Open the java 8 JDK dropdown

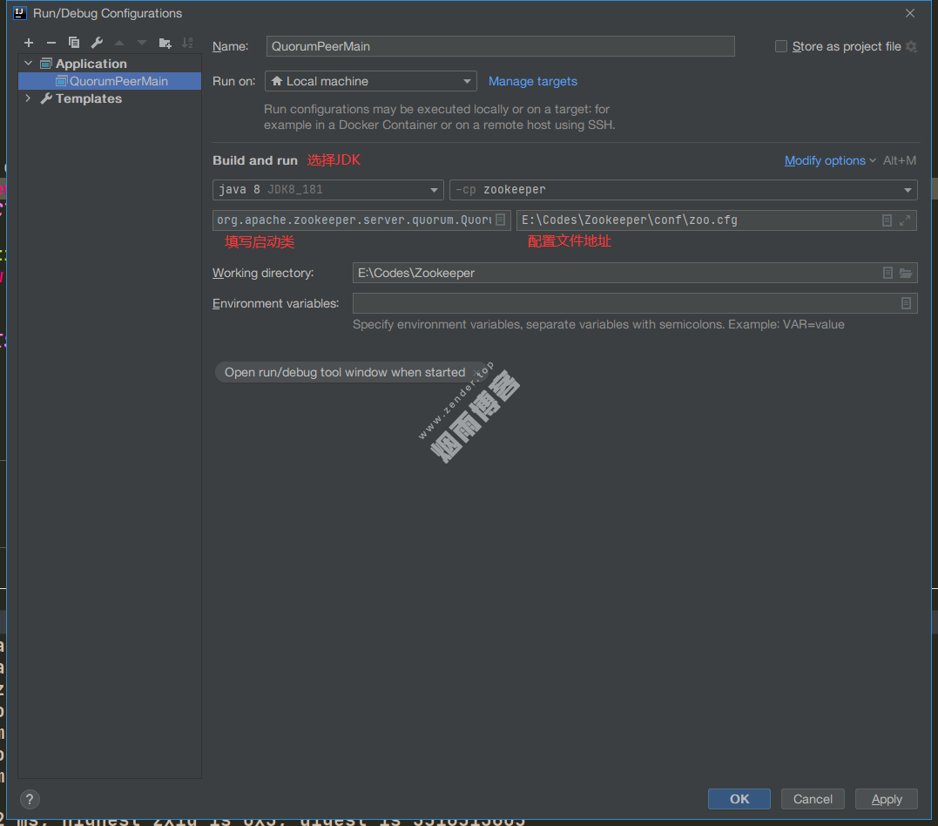pyautogui.click(x=327, y=190)
